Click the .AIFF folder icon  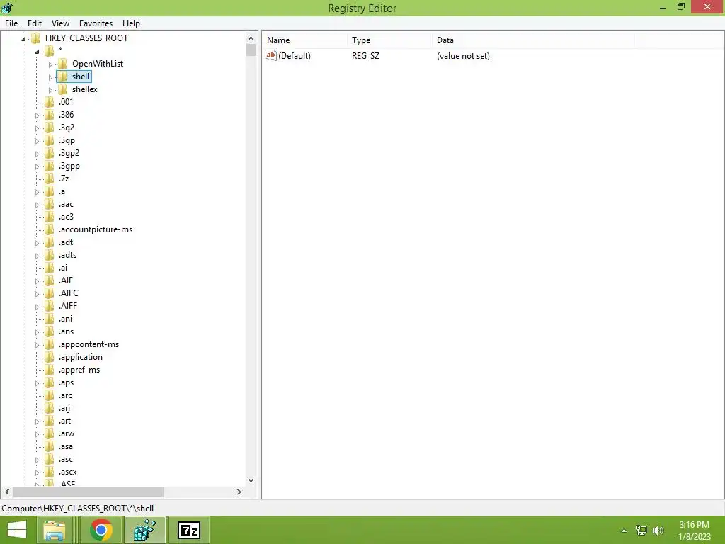point(49,306)
